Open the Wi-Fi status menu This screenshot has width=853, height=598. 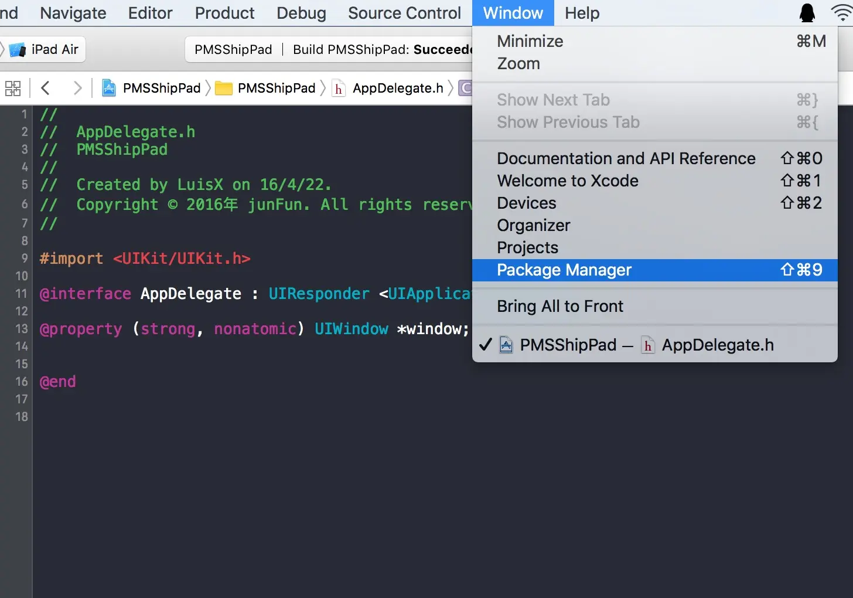[842, 12]
